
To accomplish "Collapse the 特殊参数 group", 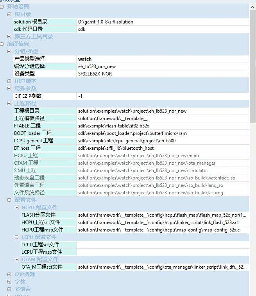I will (x=9, y=88).
